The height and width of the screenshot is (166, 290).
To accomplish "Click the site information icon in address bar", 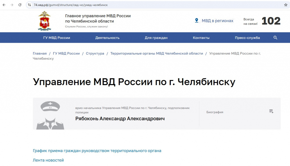I will (x=29, y=5).
